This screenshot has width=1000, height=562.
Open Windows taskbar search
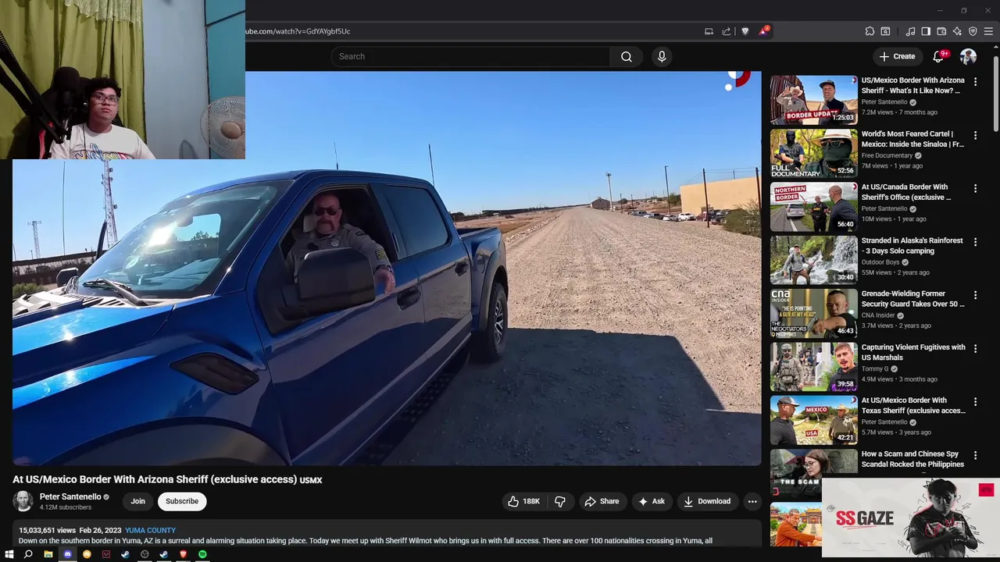pyautogui.click(x=28, y=554)
